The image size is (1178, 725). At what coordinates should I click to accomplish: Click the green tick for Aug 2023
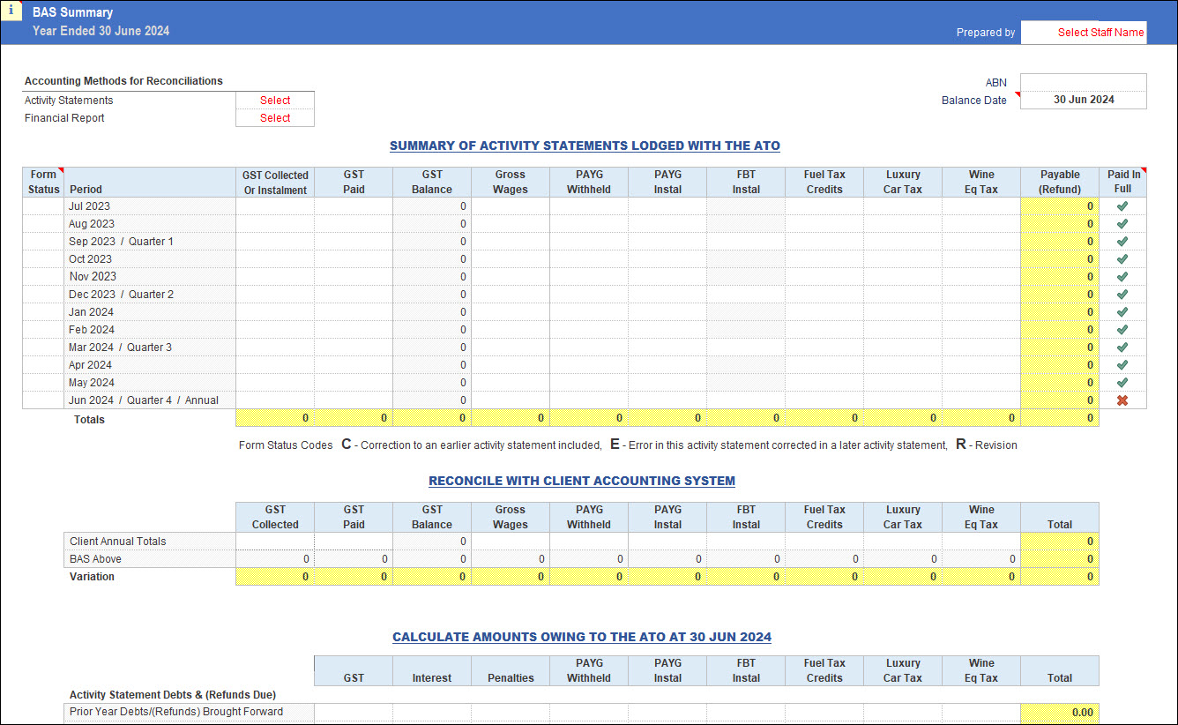1122,223
